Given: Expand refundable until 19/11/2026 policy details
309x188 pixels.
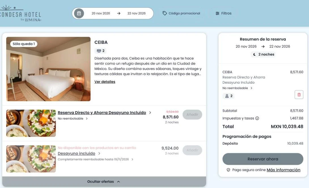Looking at the screenshot, I should 95,159.
